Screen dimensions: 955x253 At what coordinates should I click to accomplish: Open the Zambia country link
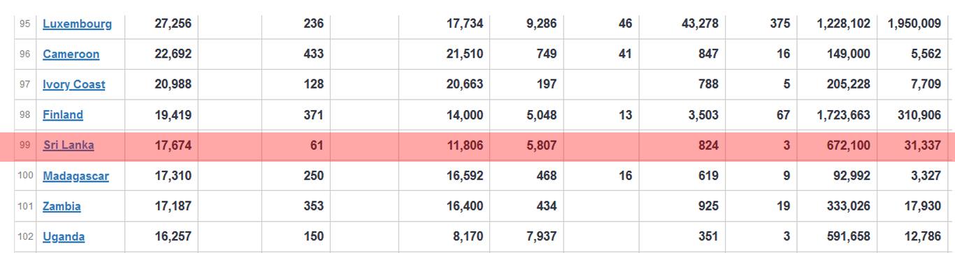click(62, 206)
